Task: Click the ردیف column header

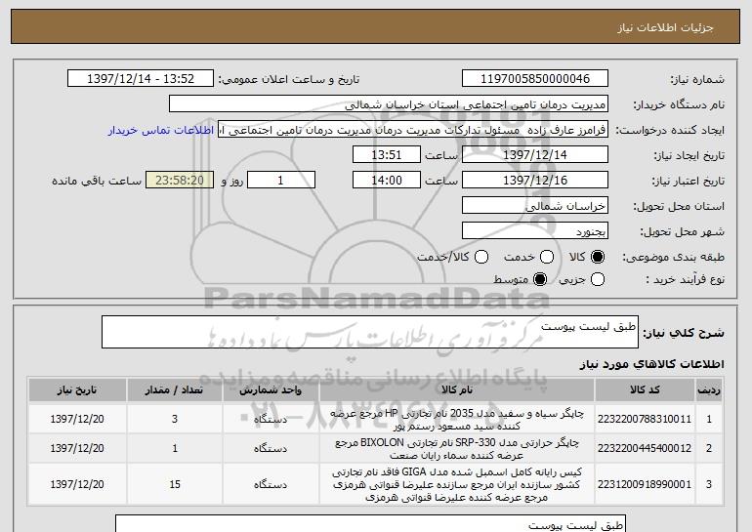Action: pos(709,390)
